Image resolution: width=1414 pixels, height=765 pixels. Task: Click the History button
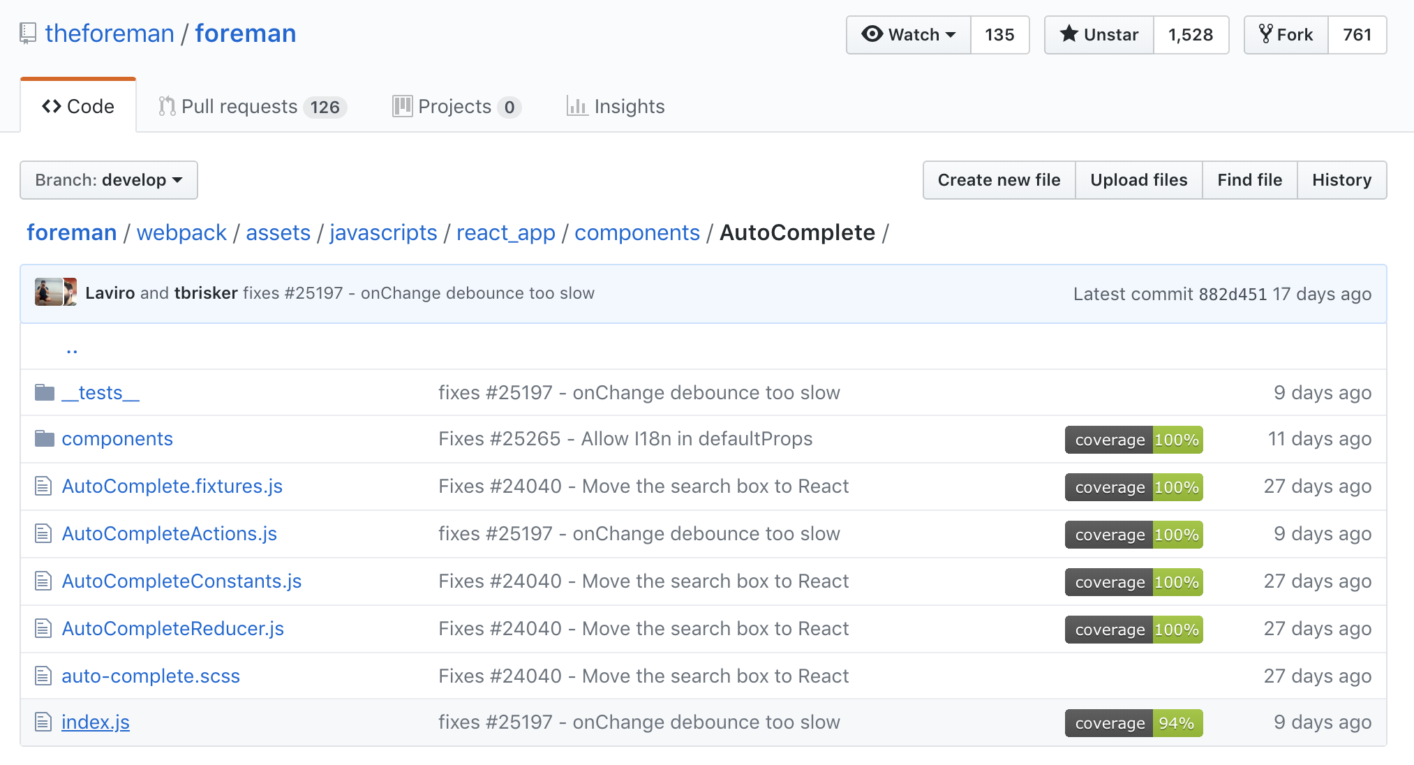[x=1341, y=180]
